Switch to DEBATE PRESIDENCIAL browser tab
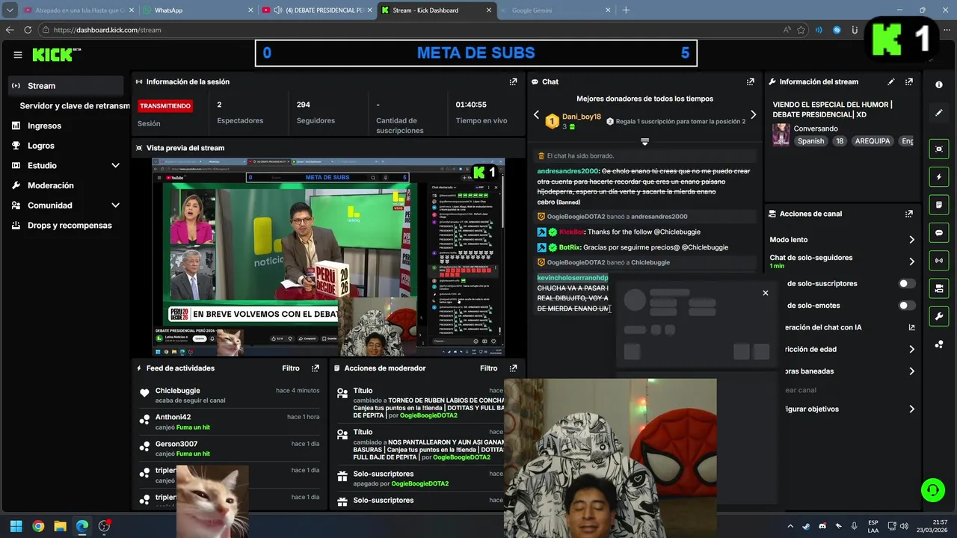Screen dimensions: 957x538 (317, 10)
